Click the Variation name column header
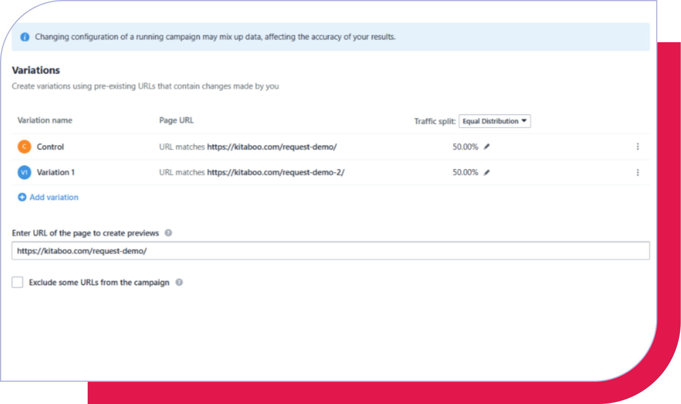This screenshot has width=681, height=404. pos(45,120)
